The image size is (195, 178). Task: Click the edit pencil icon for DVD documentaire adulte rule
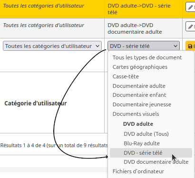tap(190, 27)
